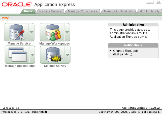This screenshot has height=115, width=162.
Task: Click the Notifications panel heading
Action: click(133, 45)
